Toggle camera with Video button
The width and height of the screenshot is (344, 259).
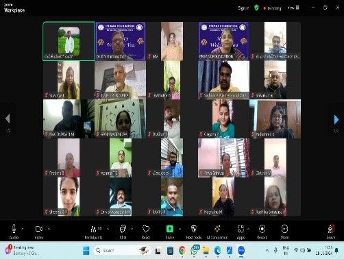(x=39, y=232)
